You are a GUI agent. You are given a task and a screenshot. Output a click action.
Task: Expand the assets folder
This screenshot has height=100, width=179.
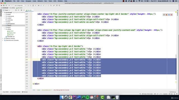4,14
